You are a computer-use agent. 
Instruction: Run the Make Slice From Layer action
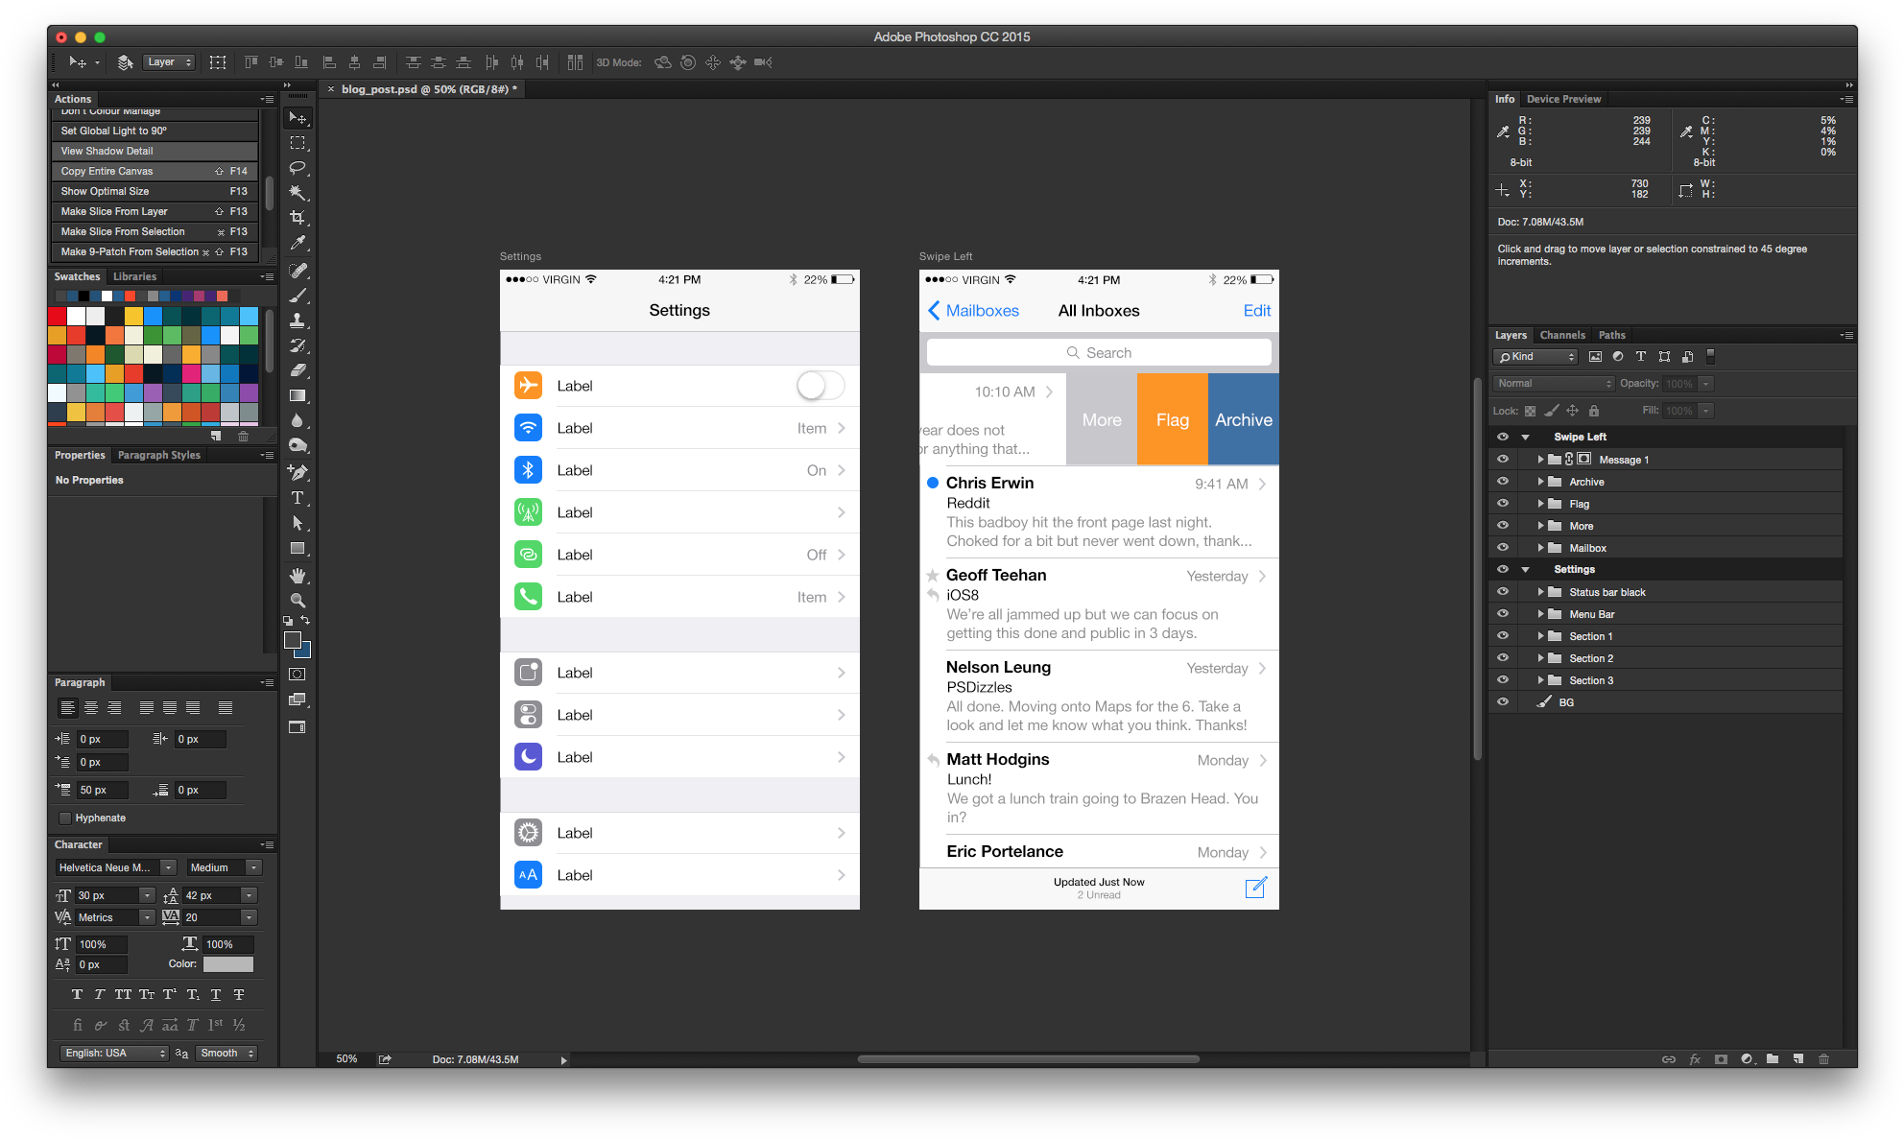point(155,211)
